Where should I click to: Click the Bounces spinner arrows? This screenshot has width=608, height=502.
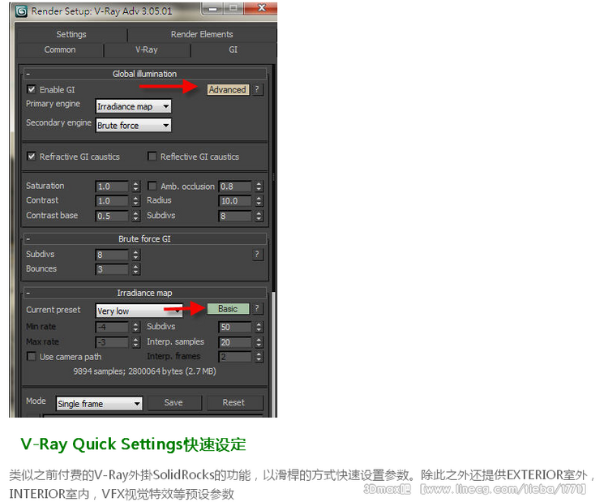[x=135, y=269]
